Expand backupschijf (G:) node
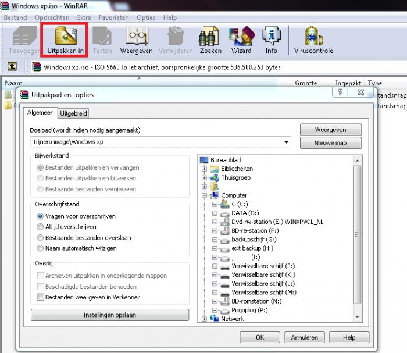The height and width of the screenshot is (353, 407). [x=215, y=240]
